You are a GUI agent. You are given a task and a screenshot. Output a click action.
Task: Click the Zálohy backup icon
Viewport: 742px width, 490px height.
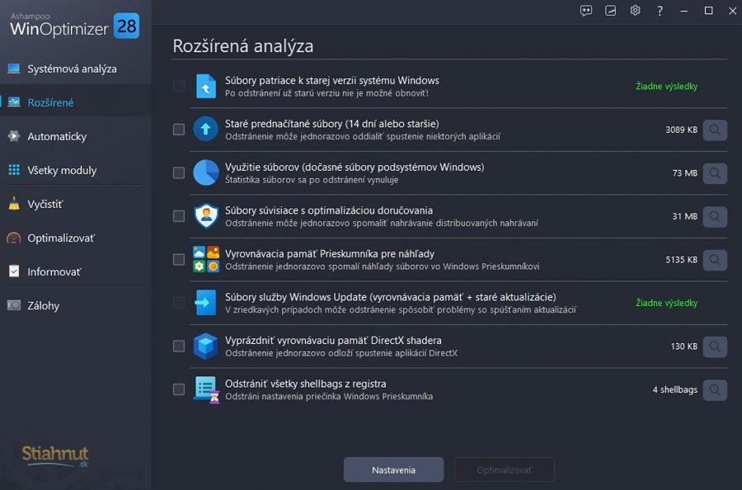tap(14, 305)
